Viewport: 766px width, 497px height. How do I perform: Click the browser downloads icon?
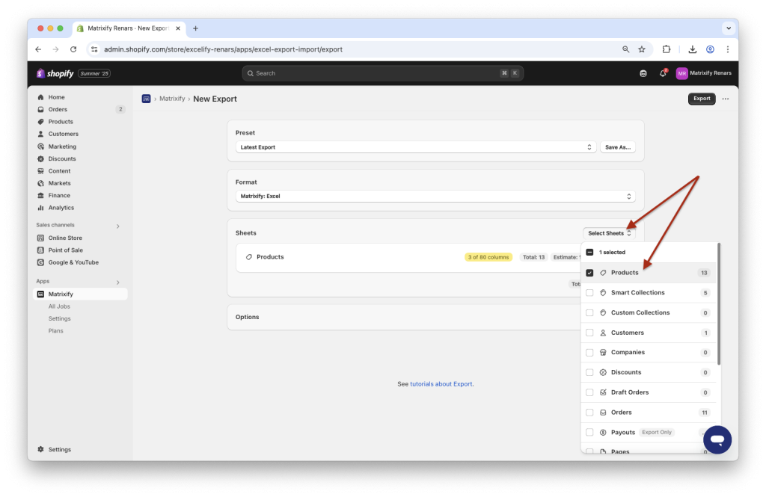(691, 49)
